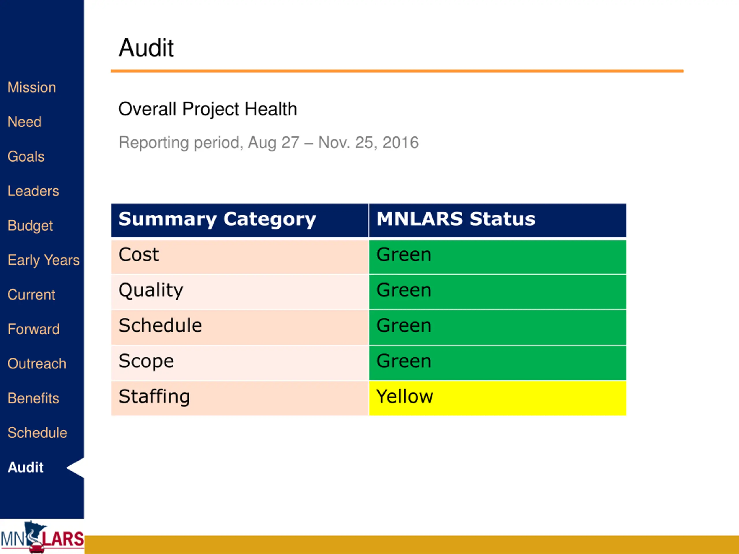Viewport: 739px width, 554px height.
Task: Select Early Years in sidebar
Action: [44, 260]
